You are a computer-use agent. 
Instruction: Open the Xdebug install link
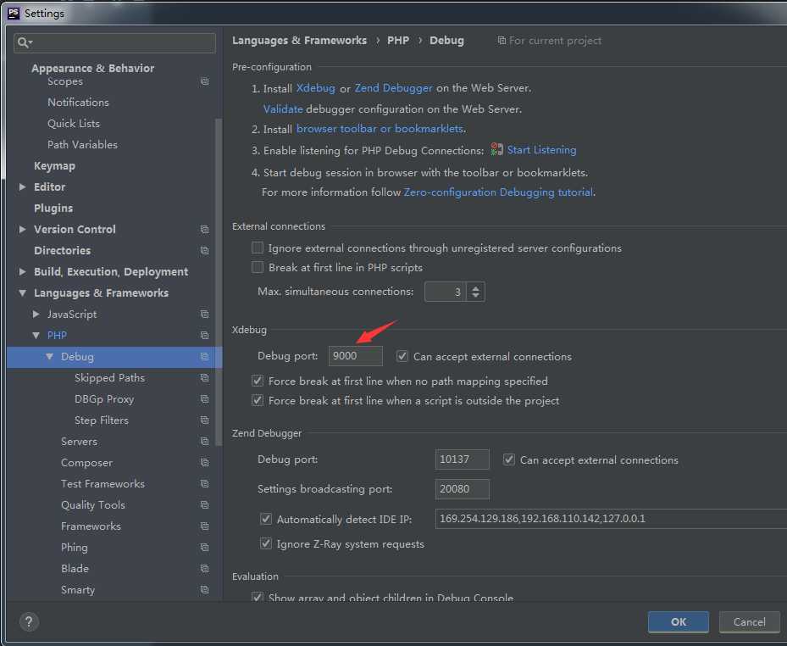tap(316, 88)
